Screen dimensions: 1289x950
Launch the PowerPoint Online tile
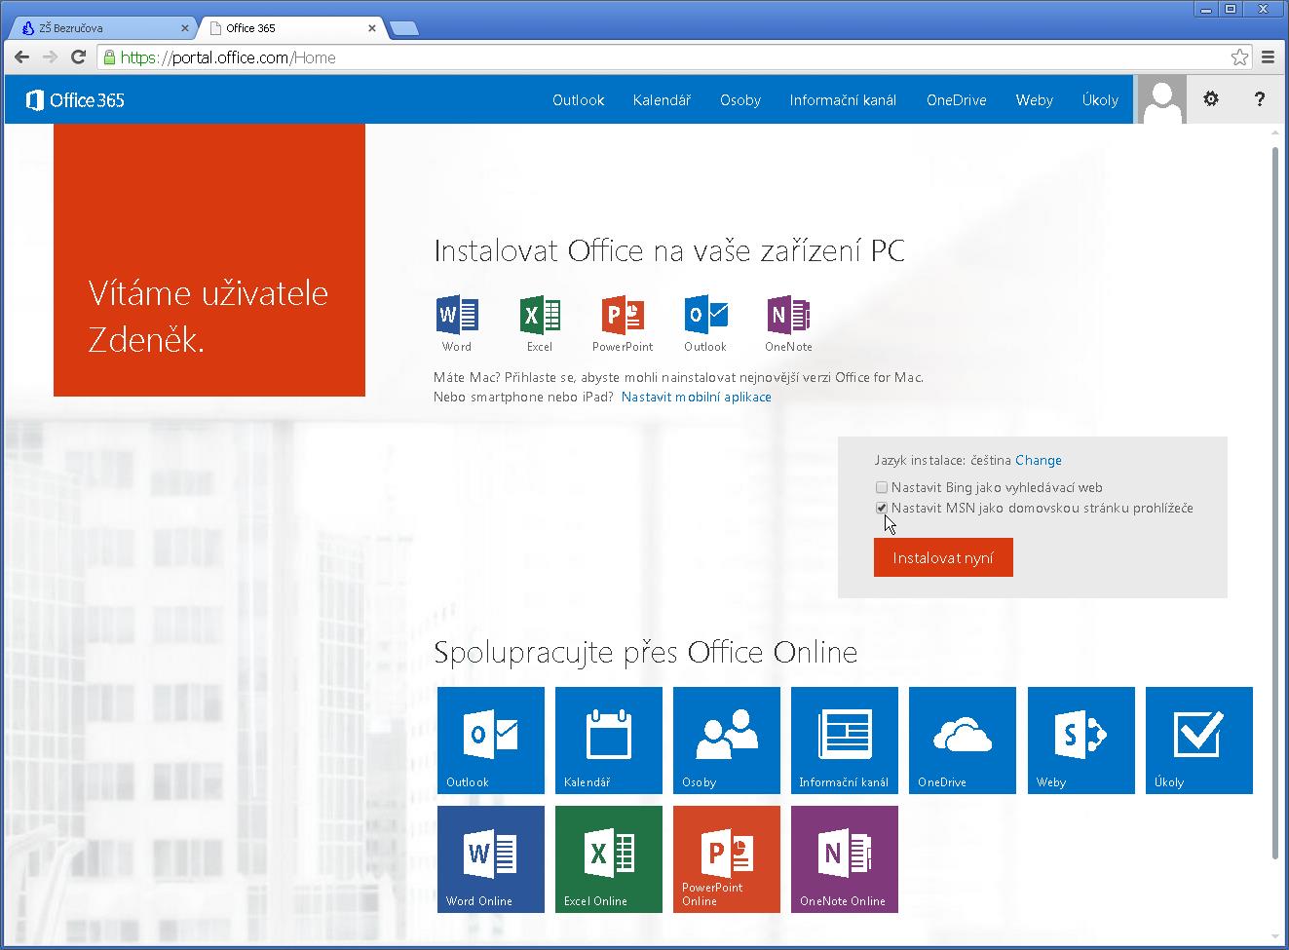727,859
